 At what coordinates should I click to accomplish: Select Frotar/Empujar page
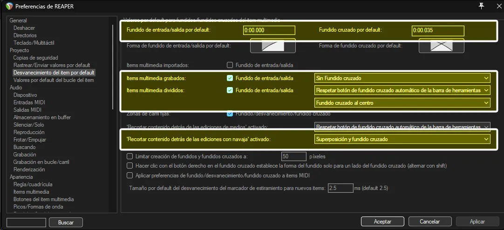pos(30,140)
